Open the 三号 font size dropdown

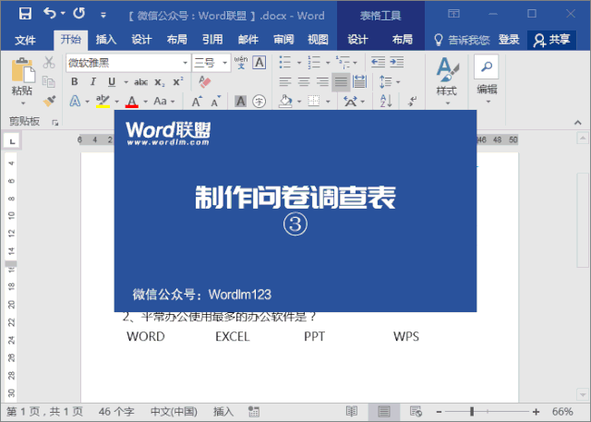point(225,63)
